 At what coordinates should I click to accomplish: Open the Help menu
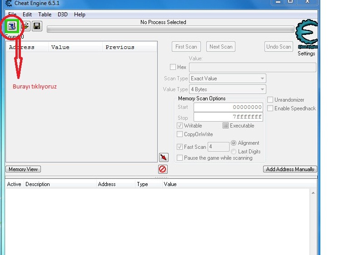tap(80, 15)
